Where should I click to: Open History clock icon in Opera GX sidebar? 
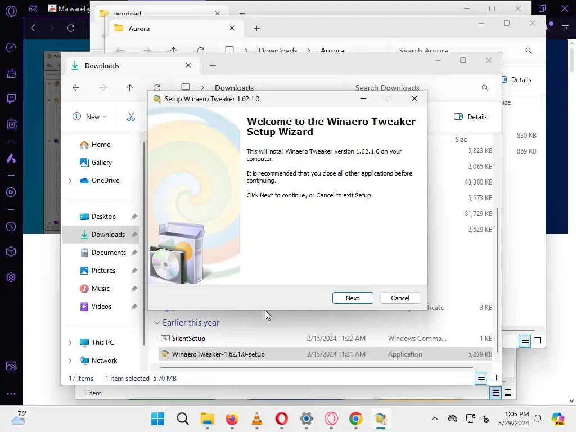click(x=11, y=227)
